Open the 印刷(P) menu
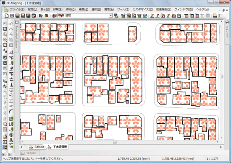Screen dimensions: 231x163 pyautogui.click(x=58, y=9)
